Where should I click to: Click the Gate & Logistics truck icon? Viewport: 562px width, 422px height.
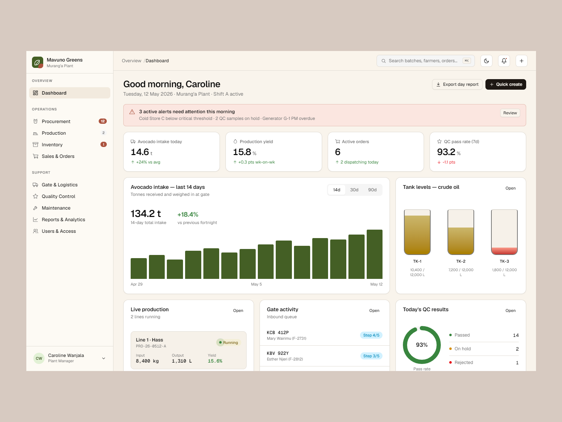click(35, 185)
